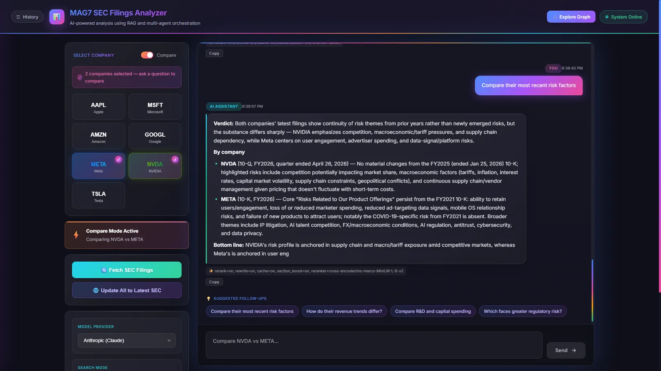Click the SELECT COMPANY heading

tap(94, 55)
